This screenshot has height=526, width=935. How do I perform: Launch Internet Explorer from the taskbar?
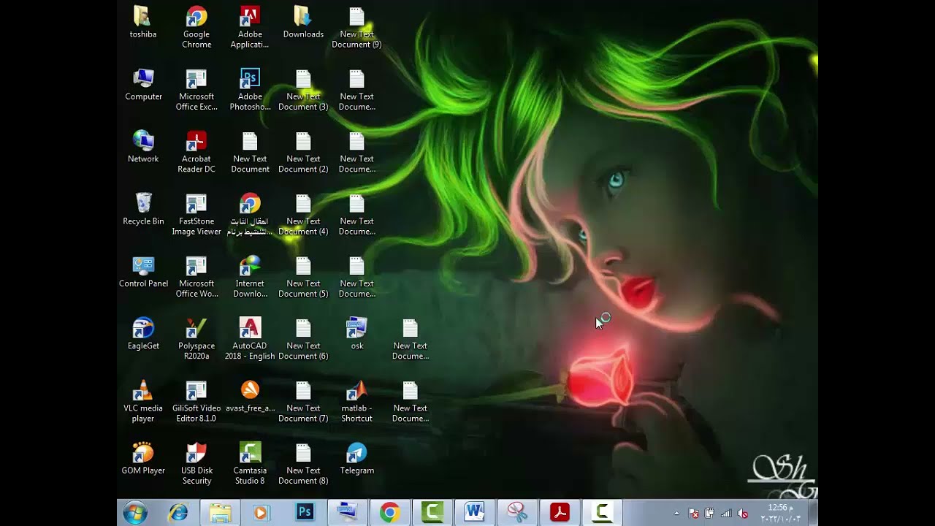tap(178, 513)
